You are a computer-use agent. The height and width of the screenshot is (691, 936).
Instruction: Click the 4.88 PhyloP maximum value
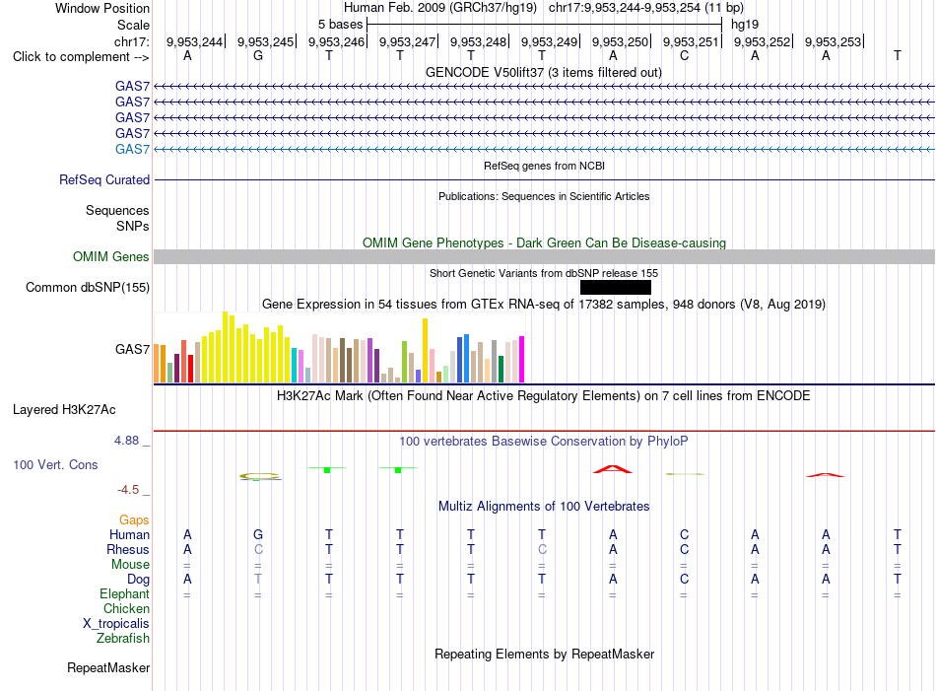tap(126, 441)
